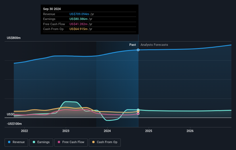Image resolution: width=236 pixels, height=150 pixels.
Task: Click the US$709.094m revenue value
Action: pos(79,14)
